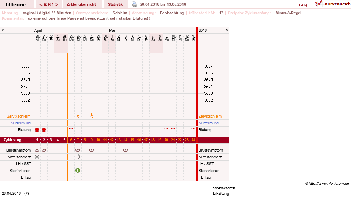Click Brustsymptom icon on cycle day 1
This screenshot has height=202, width=351.
37,150
